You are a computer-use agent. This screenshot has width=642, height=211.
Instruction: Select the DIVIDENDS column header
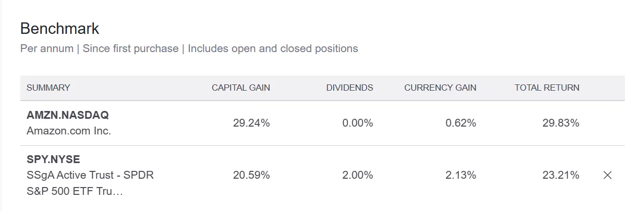(349, 88)
